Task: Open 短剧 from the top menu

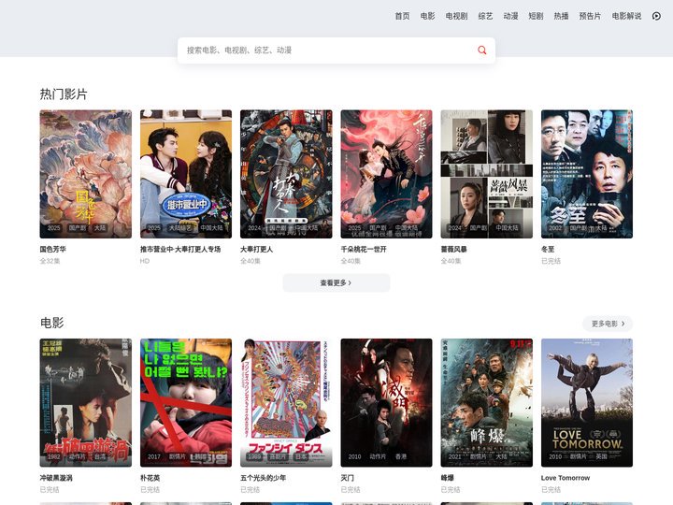Action: (537, 16)
